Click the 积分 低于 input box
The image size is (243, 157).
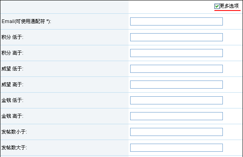coord(177,37)
